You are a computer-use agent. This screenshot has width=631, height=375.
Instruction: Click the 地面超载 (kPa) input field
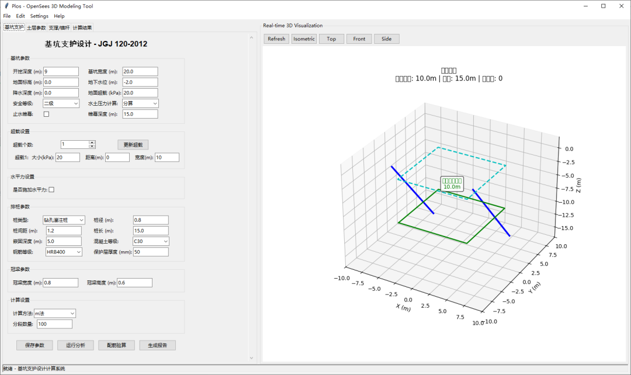140,93
